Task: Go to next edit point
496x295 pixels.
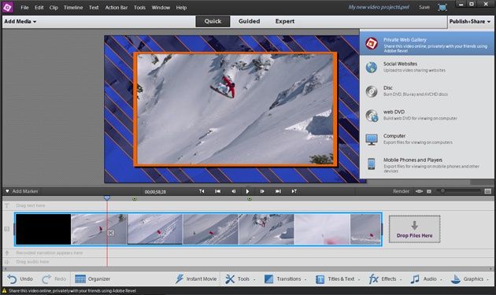Action: 294,191
